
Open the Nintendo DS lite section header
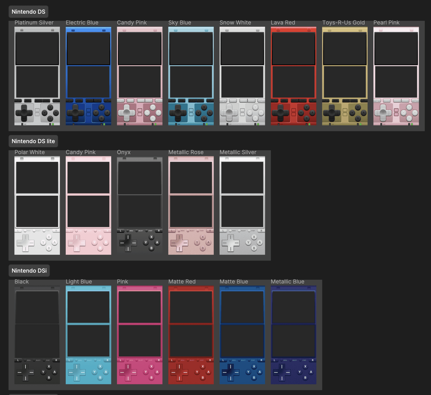coord(33,141)
